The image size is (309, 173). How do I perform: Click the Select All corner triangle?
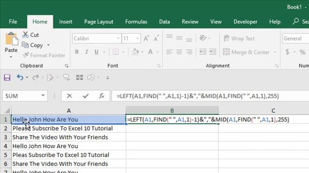(7, 111)
